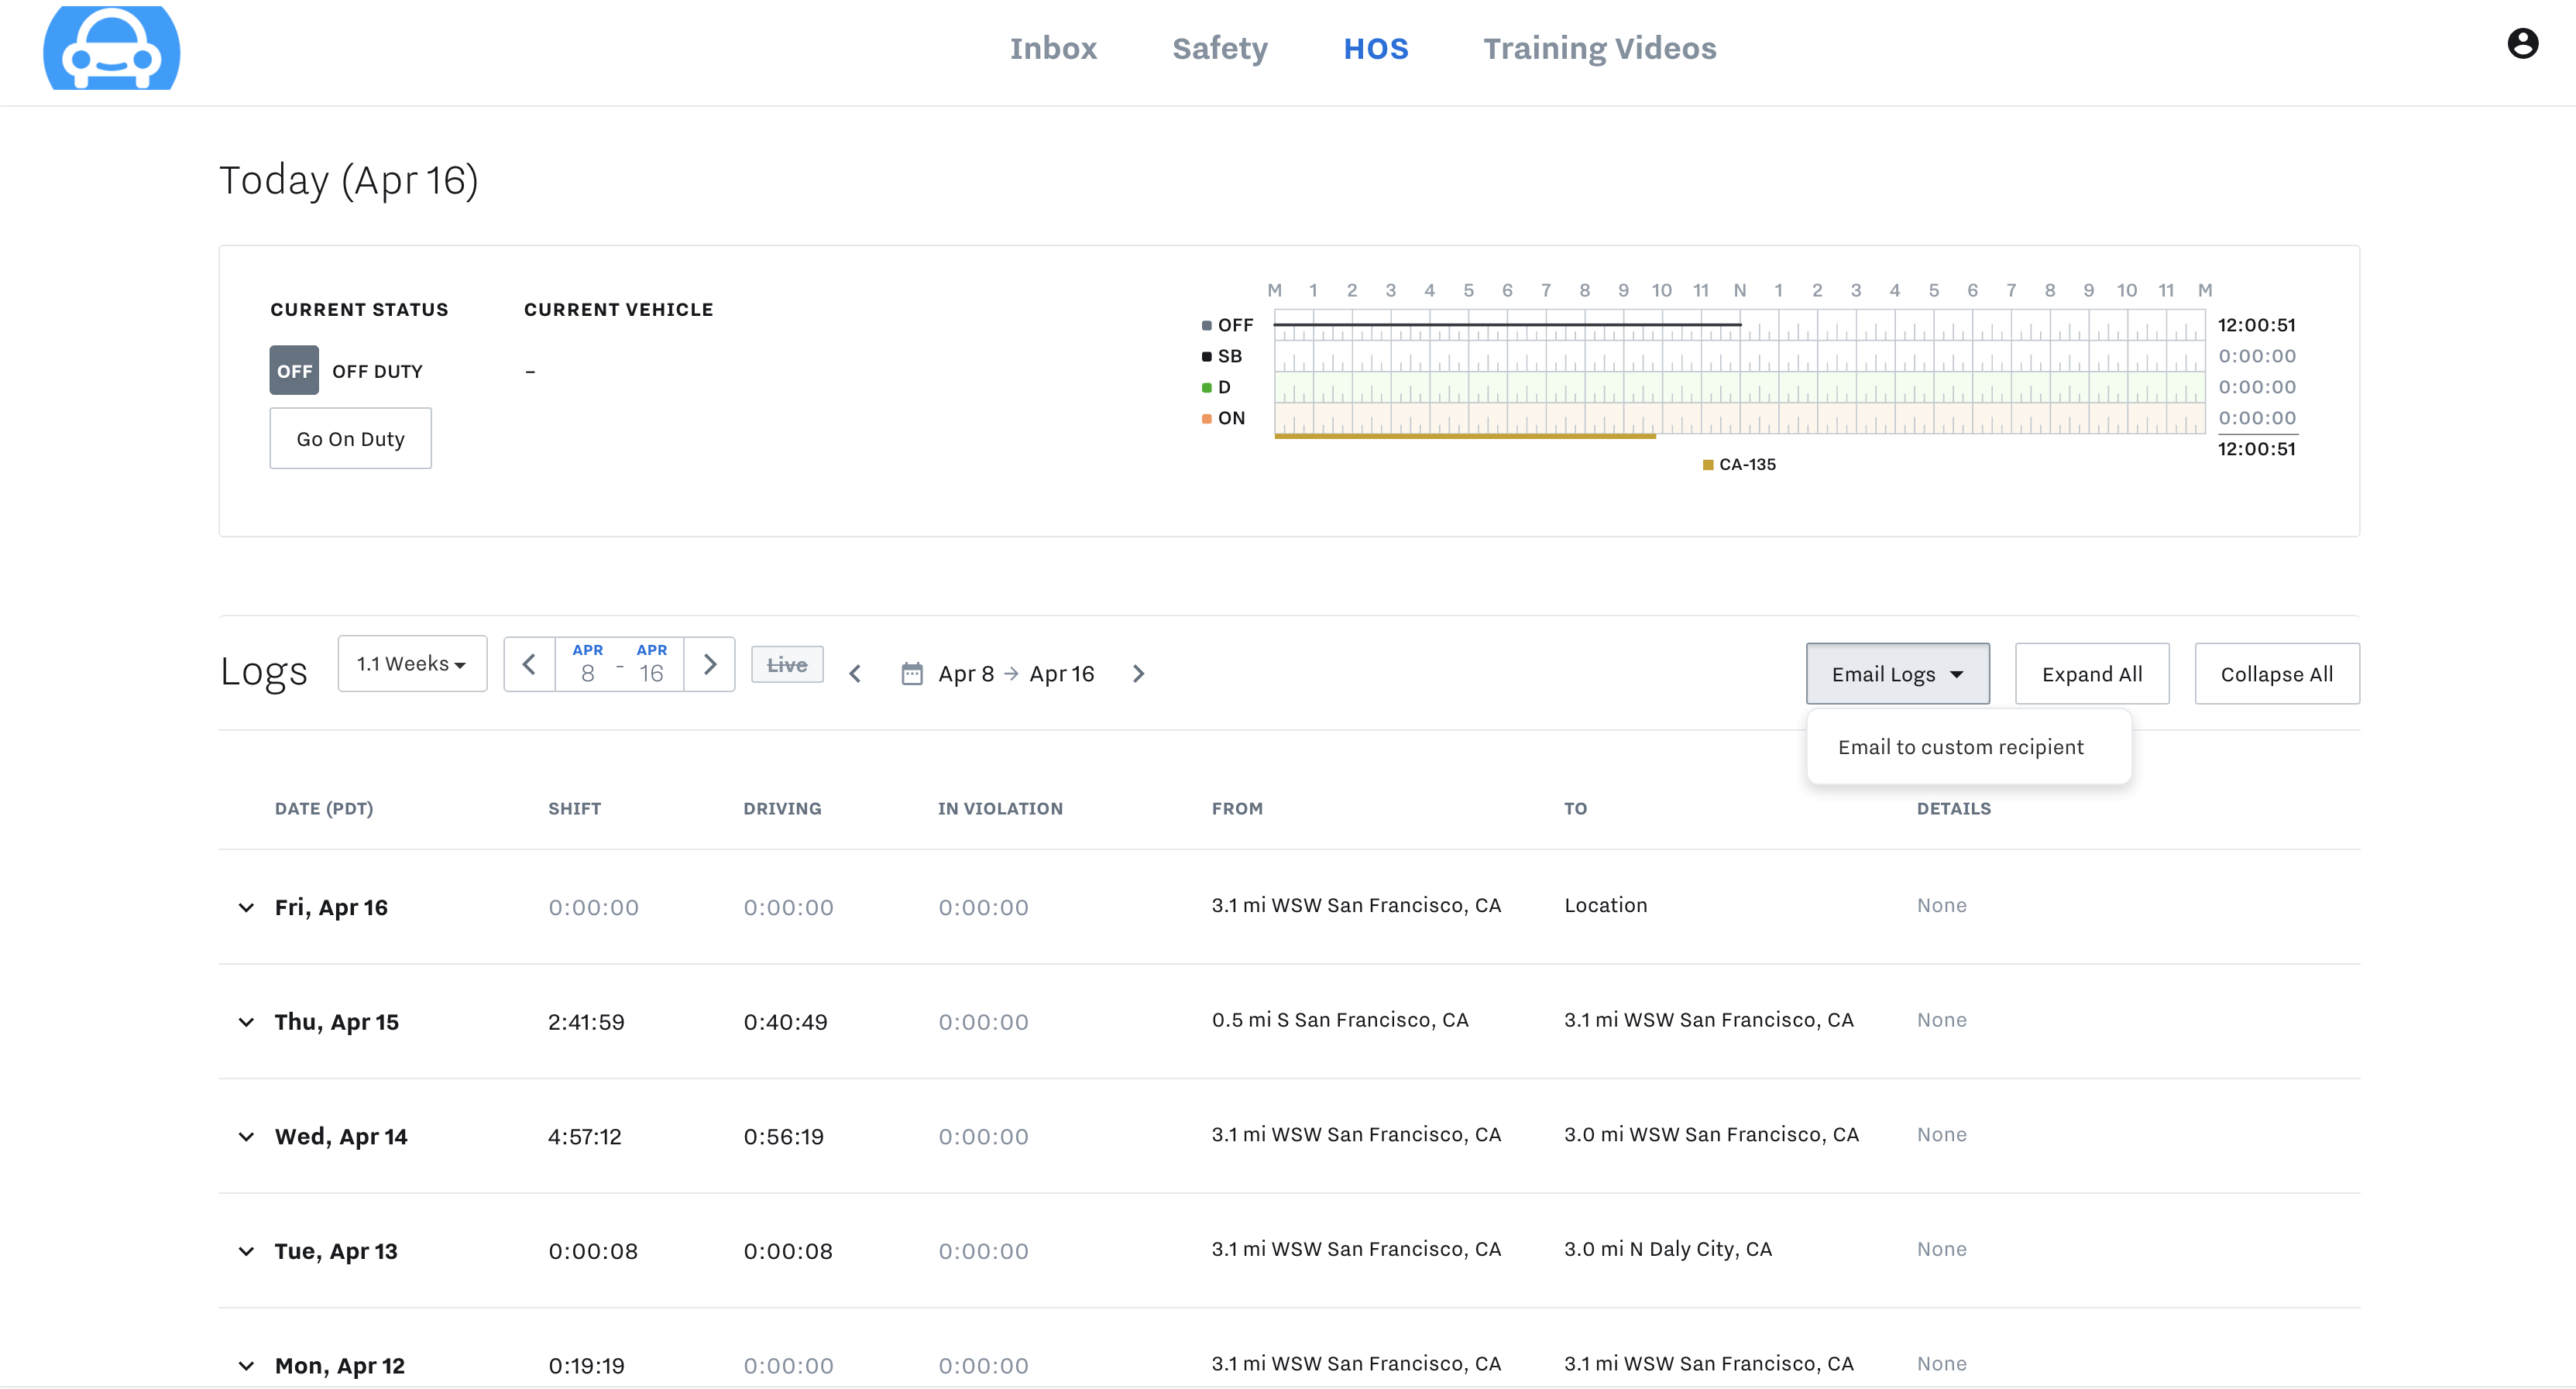Image resolution: width=2576 pixels, height=1389 pixels.
Task: Click the Go On Duty button
Action: [350, 438]
